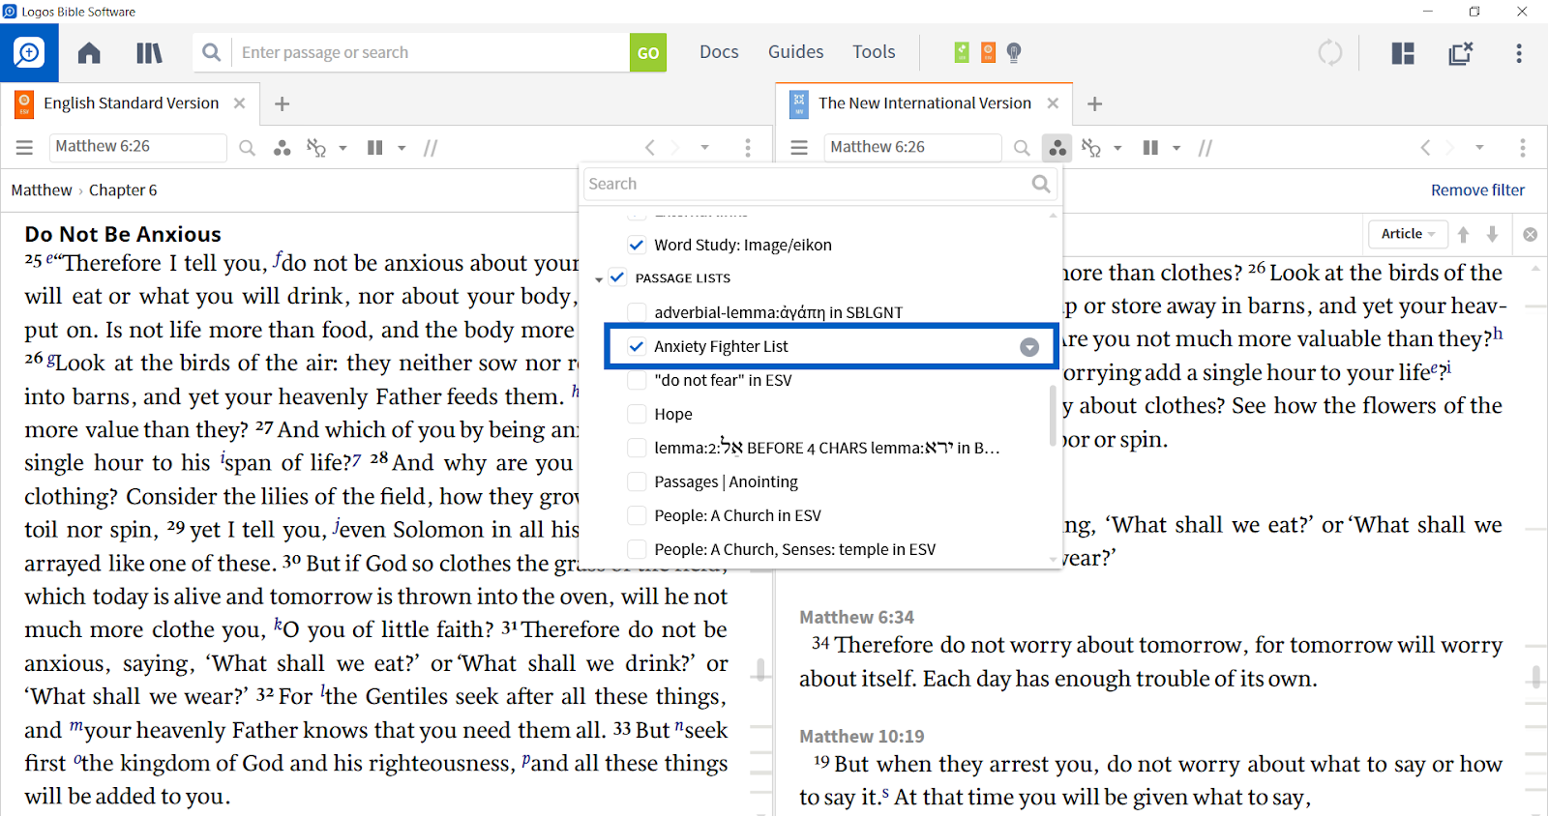Open the Docs menu
The image size is (1548, 816).
(x=719, y=52)
